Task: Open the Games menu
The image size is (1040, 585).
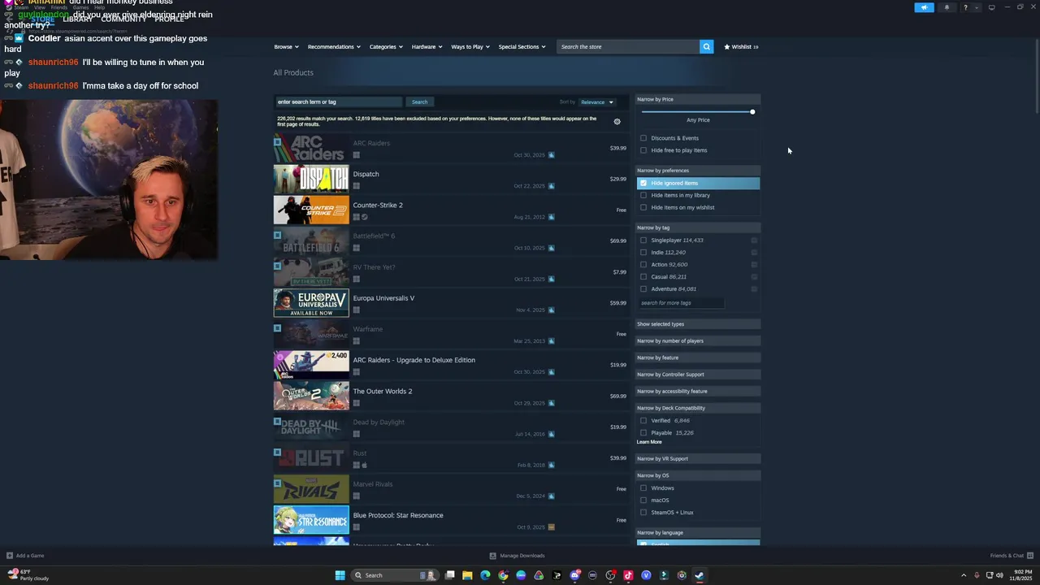Action: 80,7
